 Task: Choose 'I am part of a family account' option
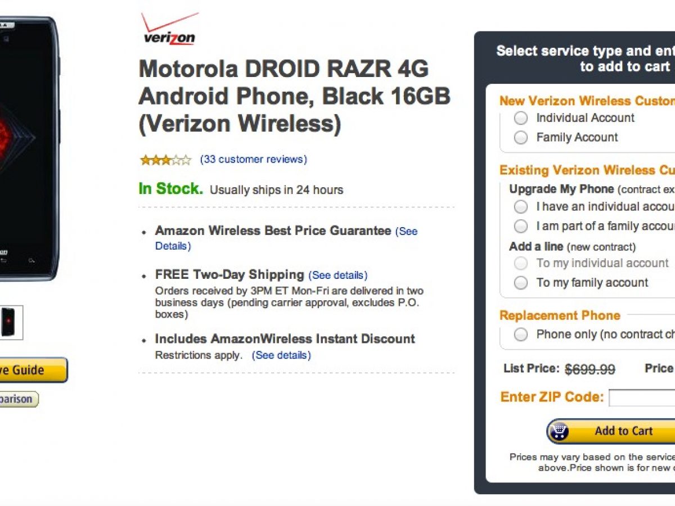pos(521,226)
